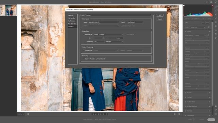Check Open in Photoshop as Smart Objects
This screenshot has height=123, width=218.
(84, 59)
